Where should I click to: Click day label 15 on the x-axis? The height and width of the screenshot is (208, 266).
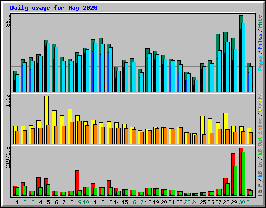[x=125, y=202]
